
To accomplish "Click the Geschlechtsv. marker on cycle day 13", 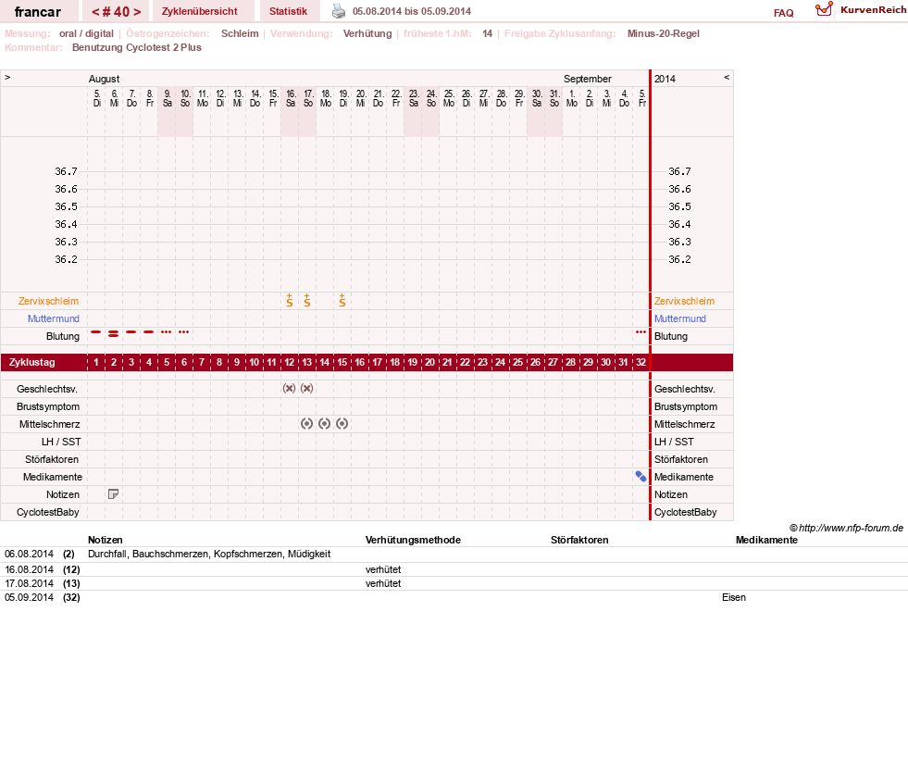I will click(307, 388).
